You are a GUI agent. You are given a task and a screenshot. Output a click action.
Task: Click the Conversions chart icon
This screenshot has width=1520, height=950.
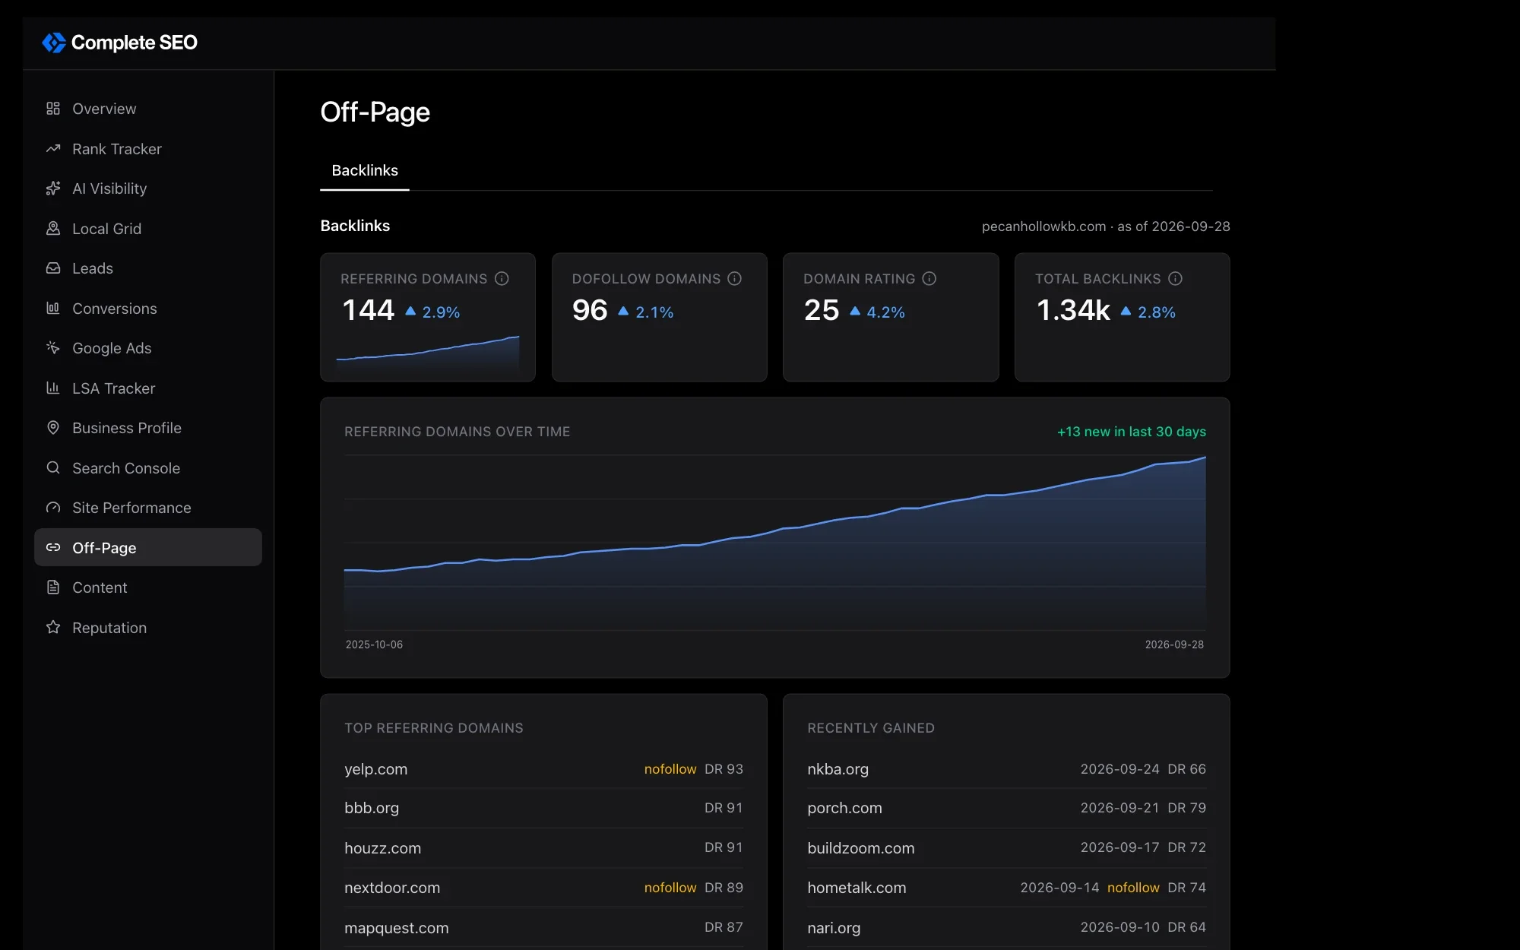coord(53,309)
